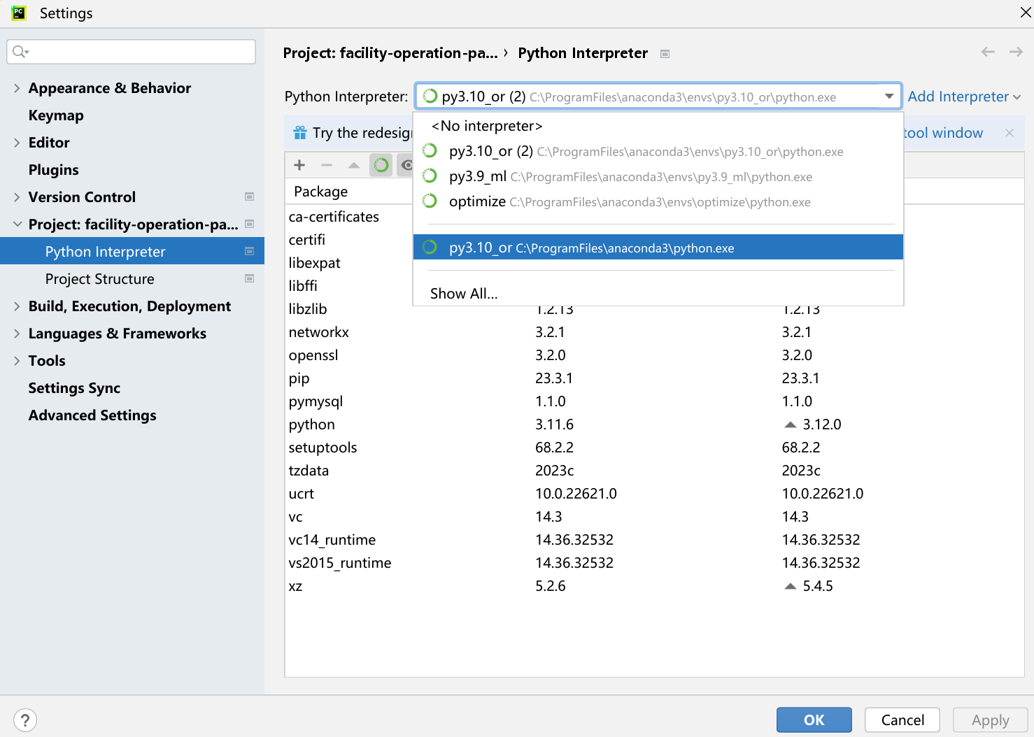
Task: Expand Build, Execution, Deployment section
Action: tap(17, 306)
